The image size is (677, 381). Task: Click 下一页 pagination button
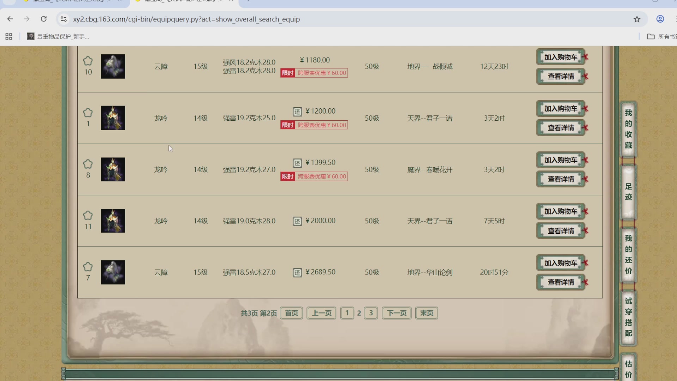click(396, 313)
